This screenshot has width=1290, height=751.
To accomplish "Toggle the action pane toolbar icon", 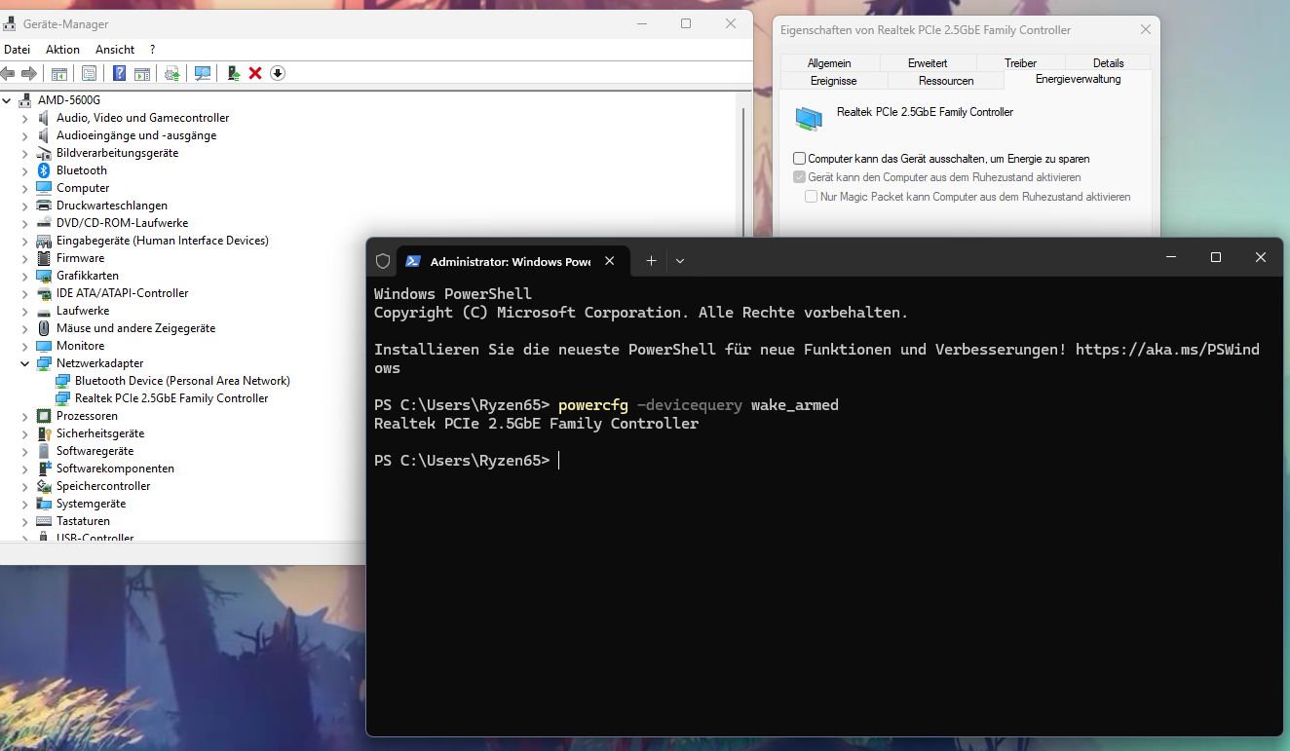I will (x=142, y=73).
